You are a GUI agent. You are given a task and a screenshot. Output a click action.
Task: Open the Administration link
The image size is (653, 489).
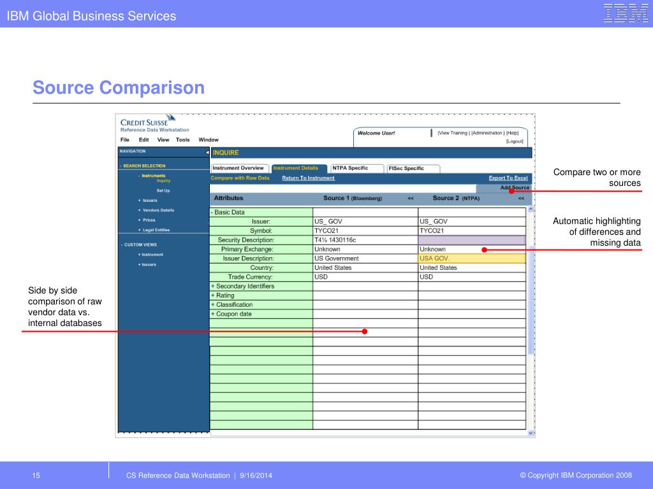487,133
